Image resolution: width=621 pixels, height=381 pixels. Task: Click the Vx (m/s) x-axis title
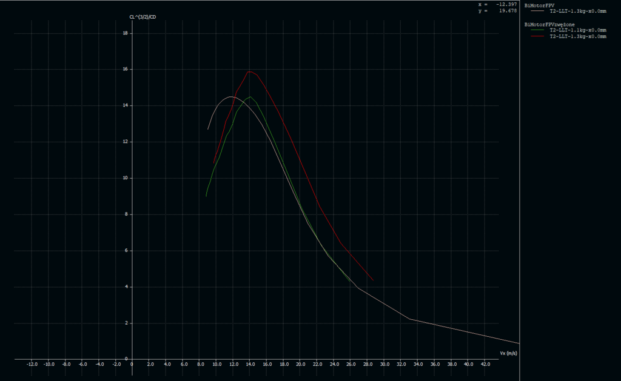(x=509, y=353)
